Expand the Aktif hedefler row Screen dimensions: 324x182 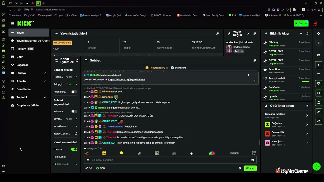pyautogui.click(x=66, y=164)
